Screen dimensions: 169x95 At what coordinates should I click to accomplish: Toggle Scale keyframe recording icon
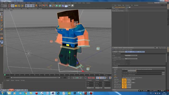(x=100, y=78)
